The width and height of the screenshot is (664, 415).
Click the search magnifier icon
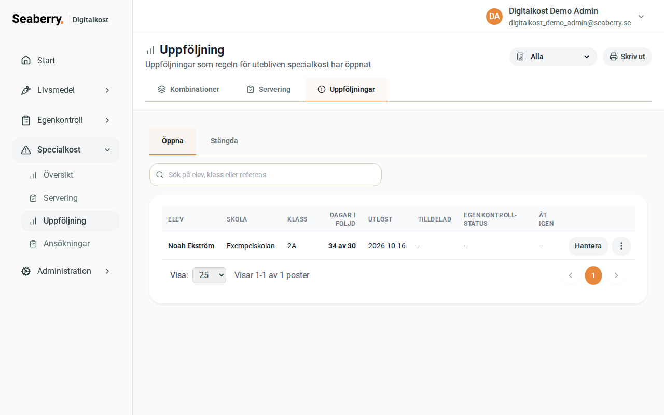(160, 175)
